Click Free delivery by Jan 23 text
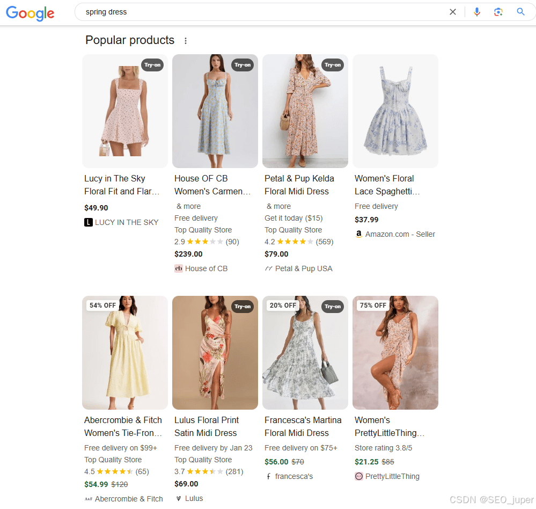536x509 pixels. 214,448
